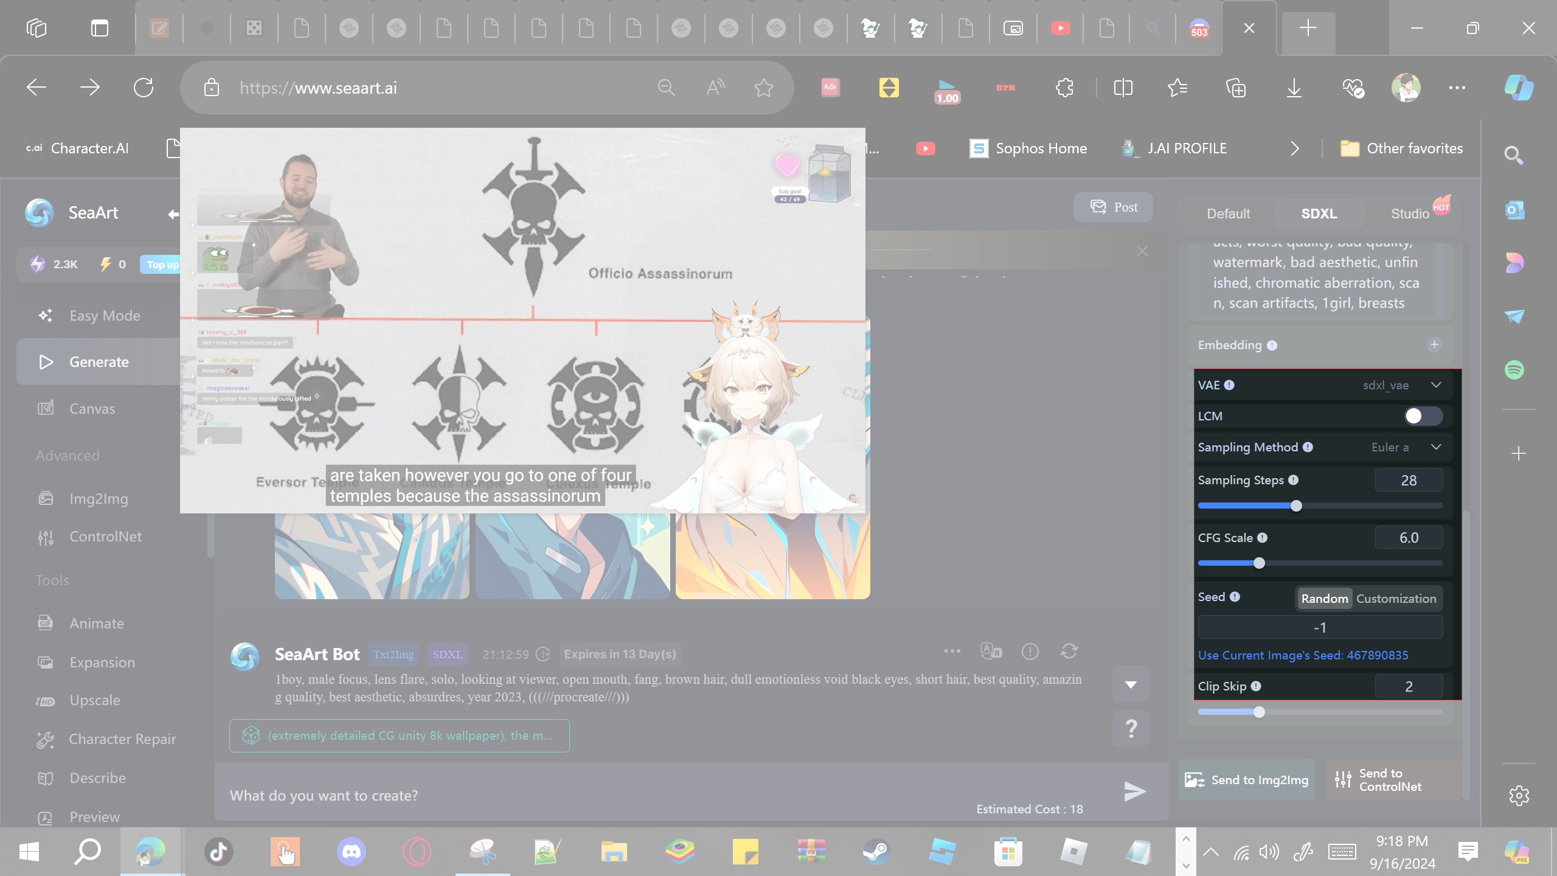Toggle the LCM switch

[1423, 416]
